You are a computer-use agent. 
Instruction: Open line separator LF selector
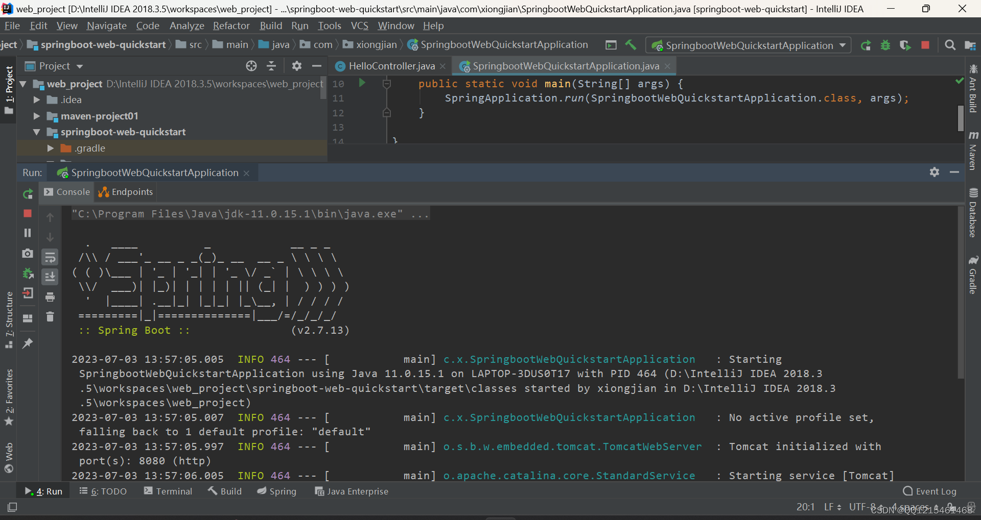[x=832, y=507]
